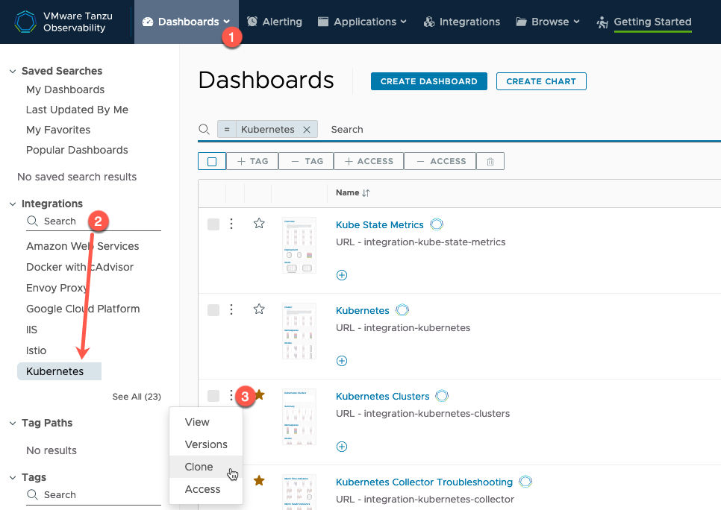Viewport: 721px width, 510px height.
Task: Favorite the Kubernetes dashboard star
Action: pyautogui.click(x=259, y=309)
